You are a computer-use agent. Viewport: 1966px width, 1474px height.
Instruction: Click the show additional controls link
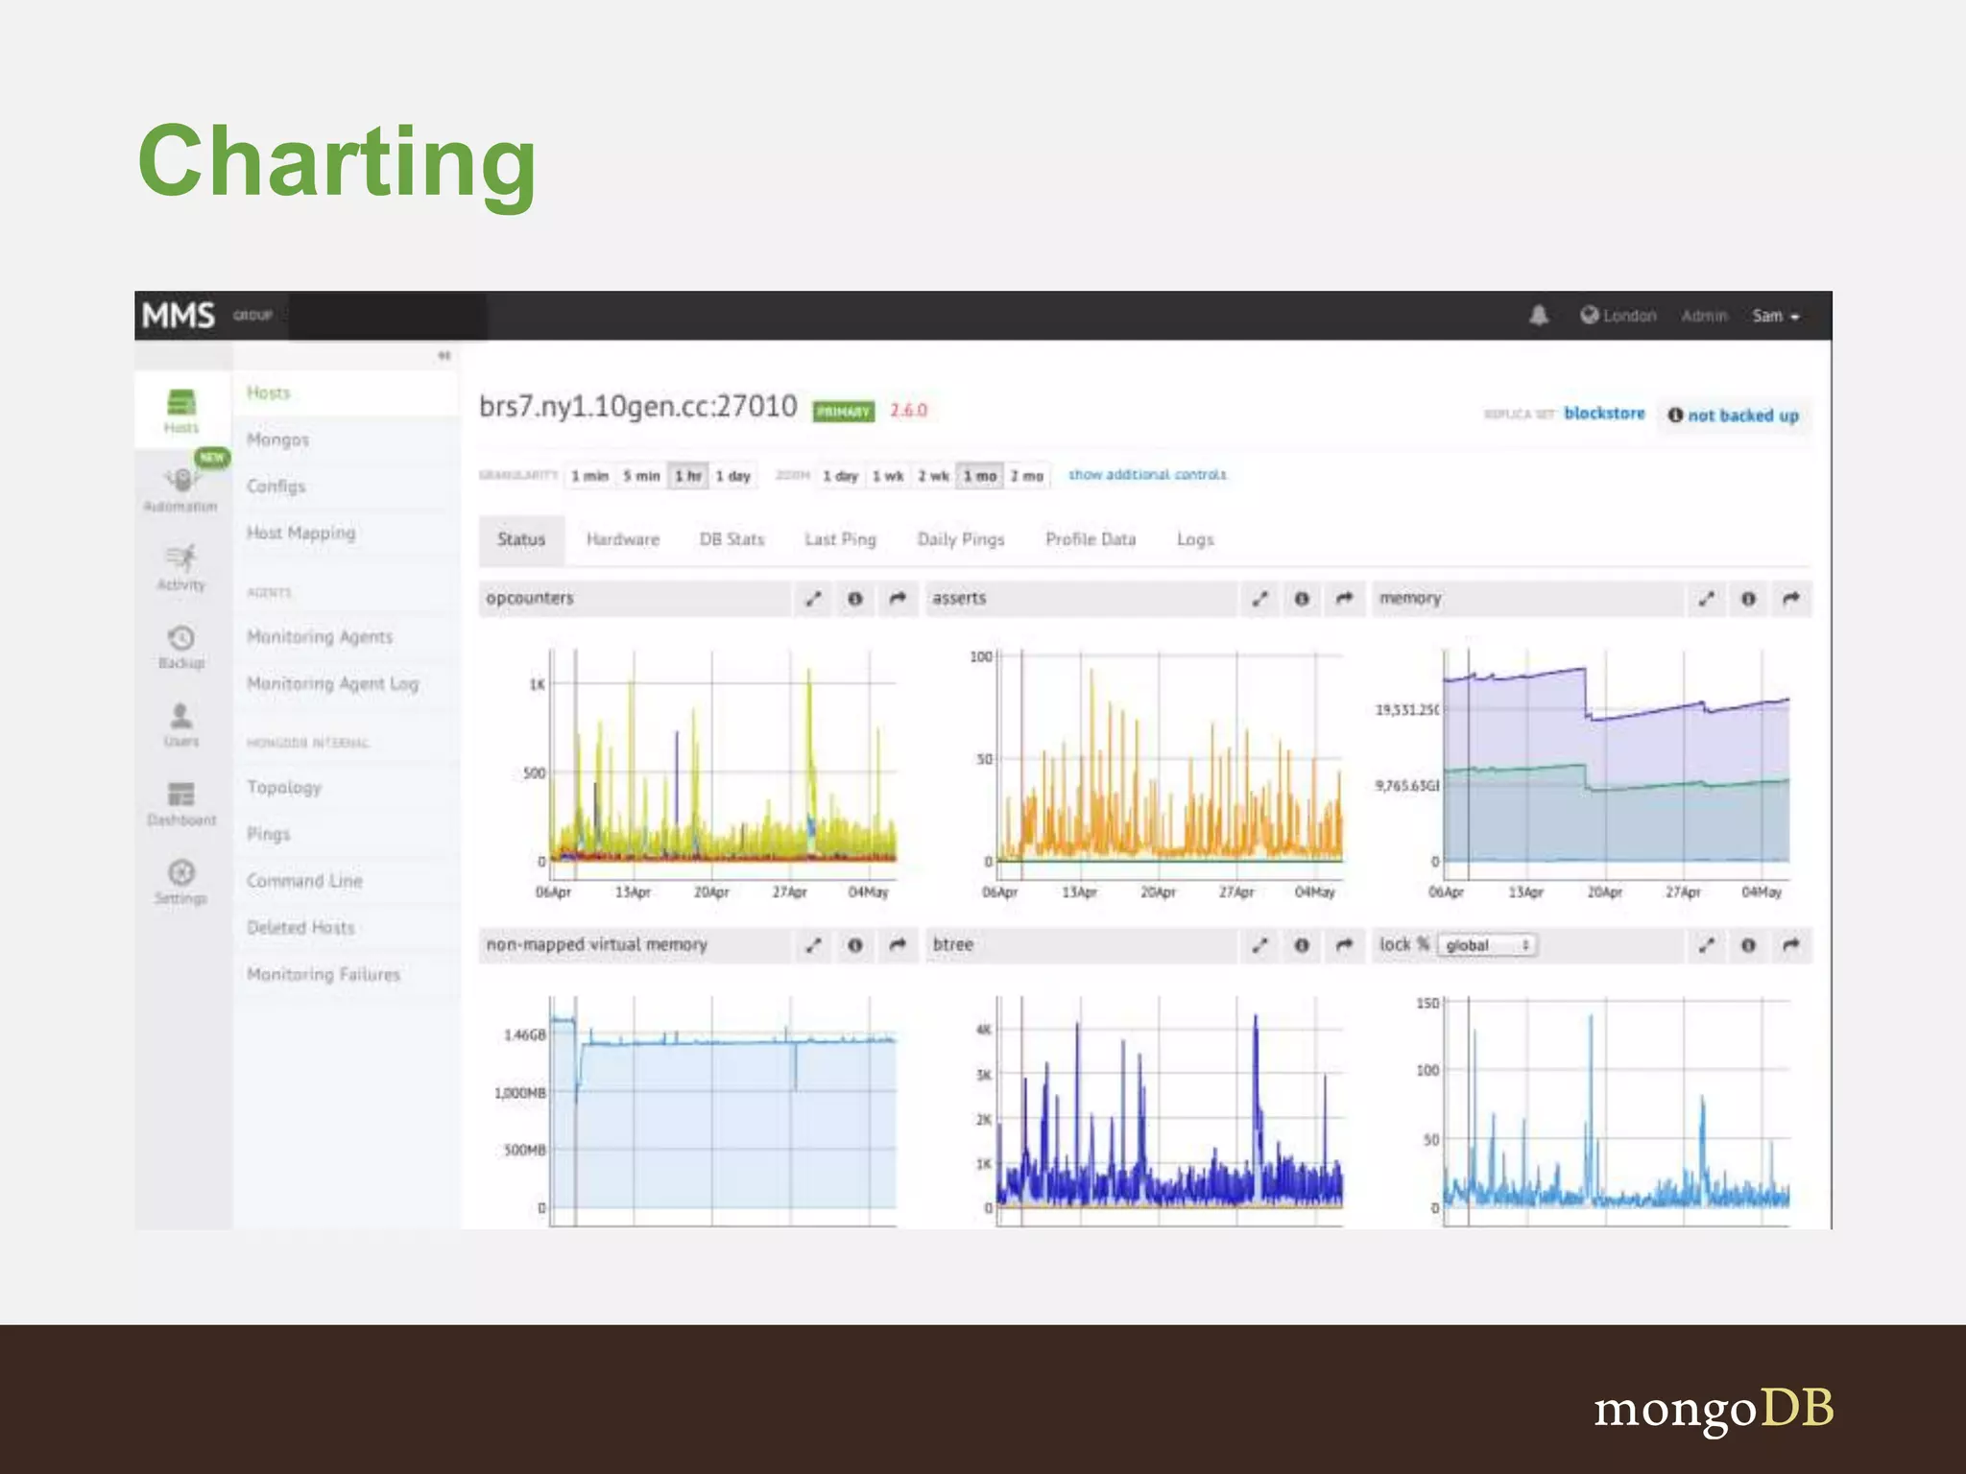click(x=1147, y=475)
